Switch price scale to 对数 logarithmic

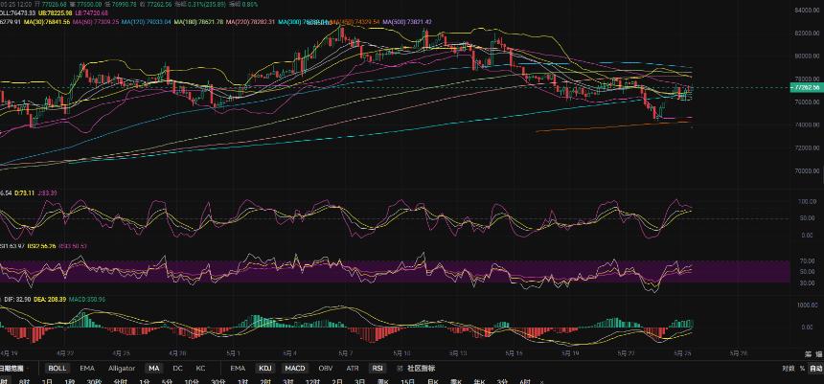click(788, 369)
